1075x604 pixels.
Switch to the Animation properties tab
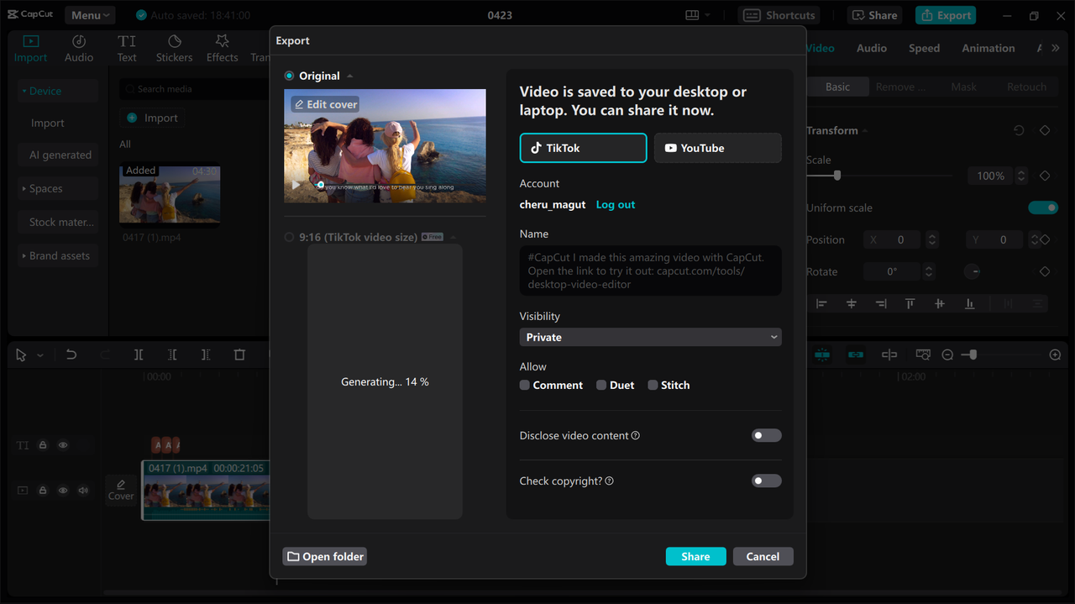click(988, 48)
